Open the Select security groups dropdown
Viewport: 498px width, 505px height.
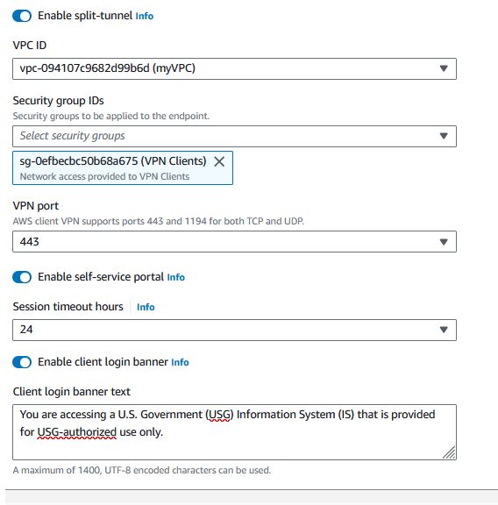tap(234, 136)
